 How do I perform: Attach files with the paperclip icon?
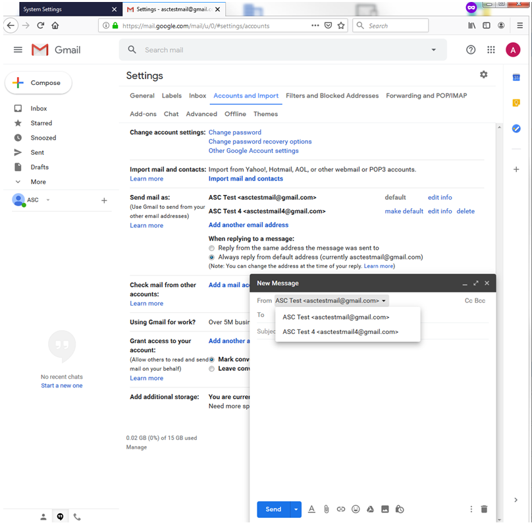326,509
